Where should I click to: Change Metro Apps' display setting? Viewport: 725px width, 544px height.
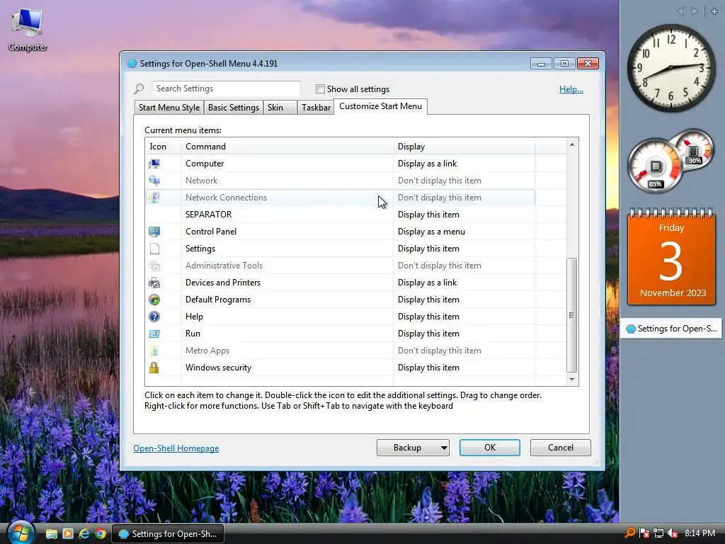[x=439, y=351]
